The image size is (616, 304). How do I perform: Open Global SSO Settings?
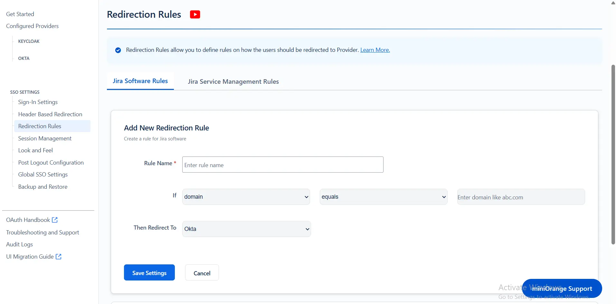(x=43, y=175)
